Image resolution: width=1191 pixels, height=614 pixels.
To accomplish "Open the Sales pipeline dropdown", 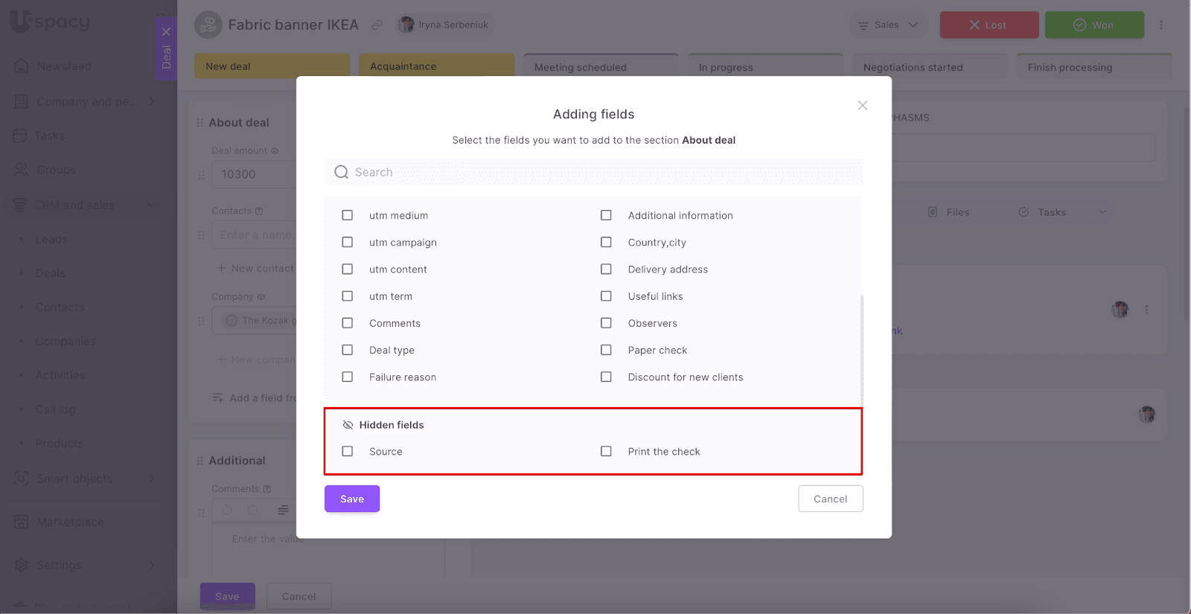I will point(888,25).
